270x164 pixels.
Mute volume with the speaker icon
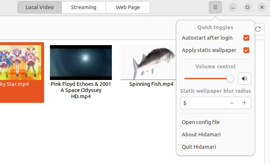point(244,79)
